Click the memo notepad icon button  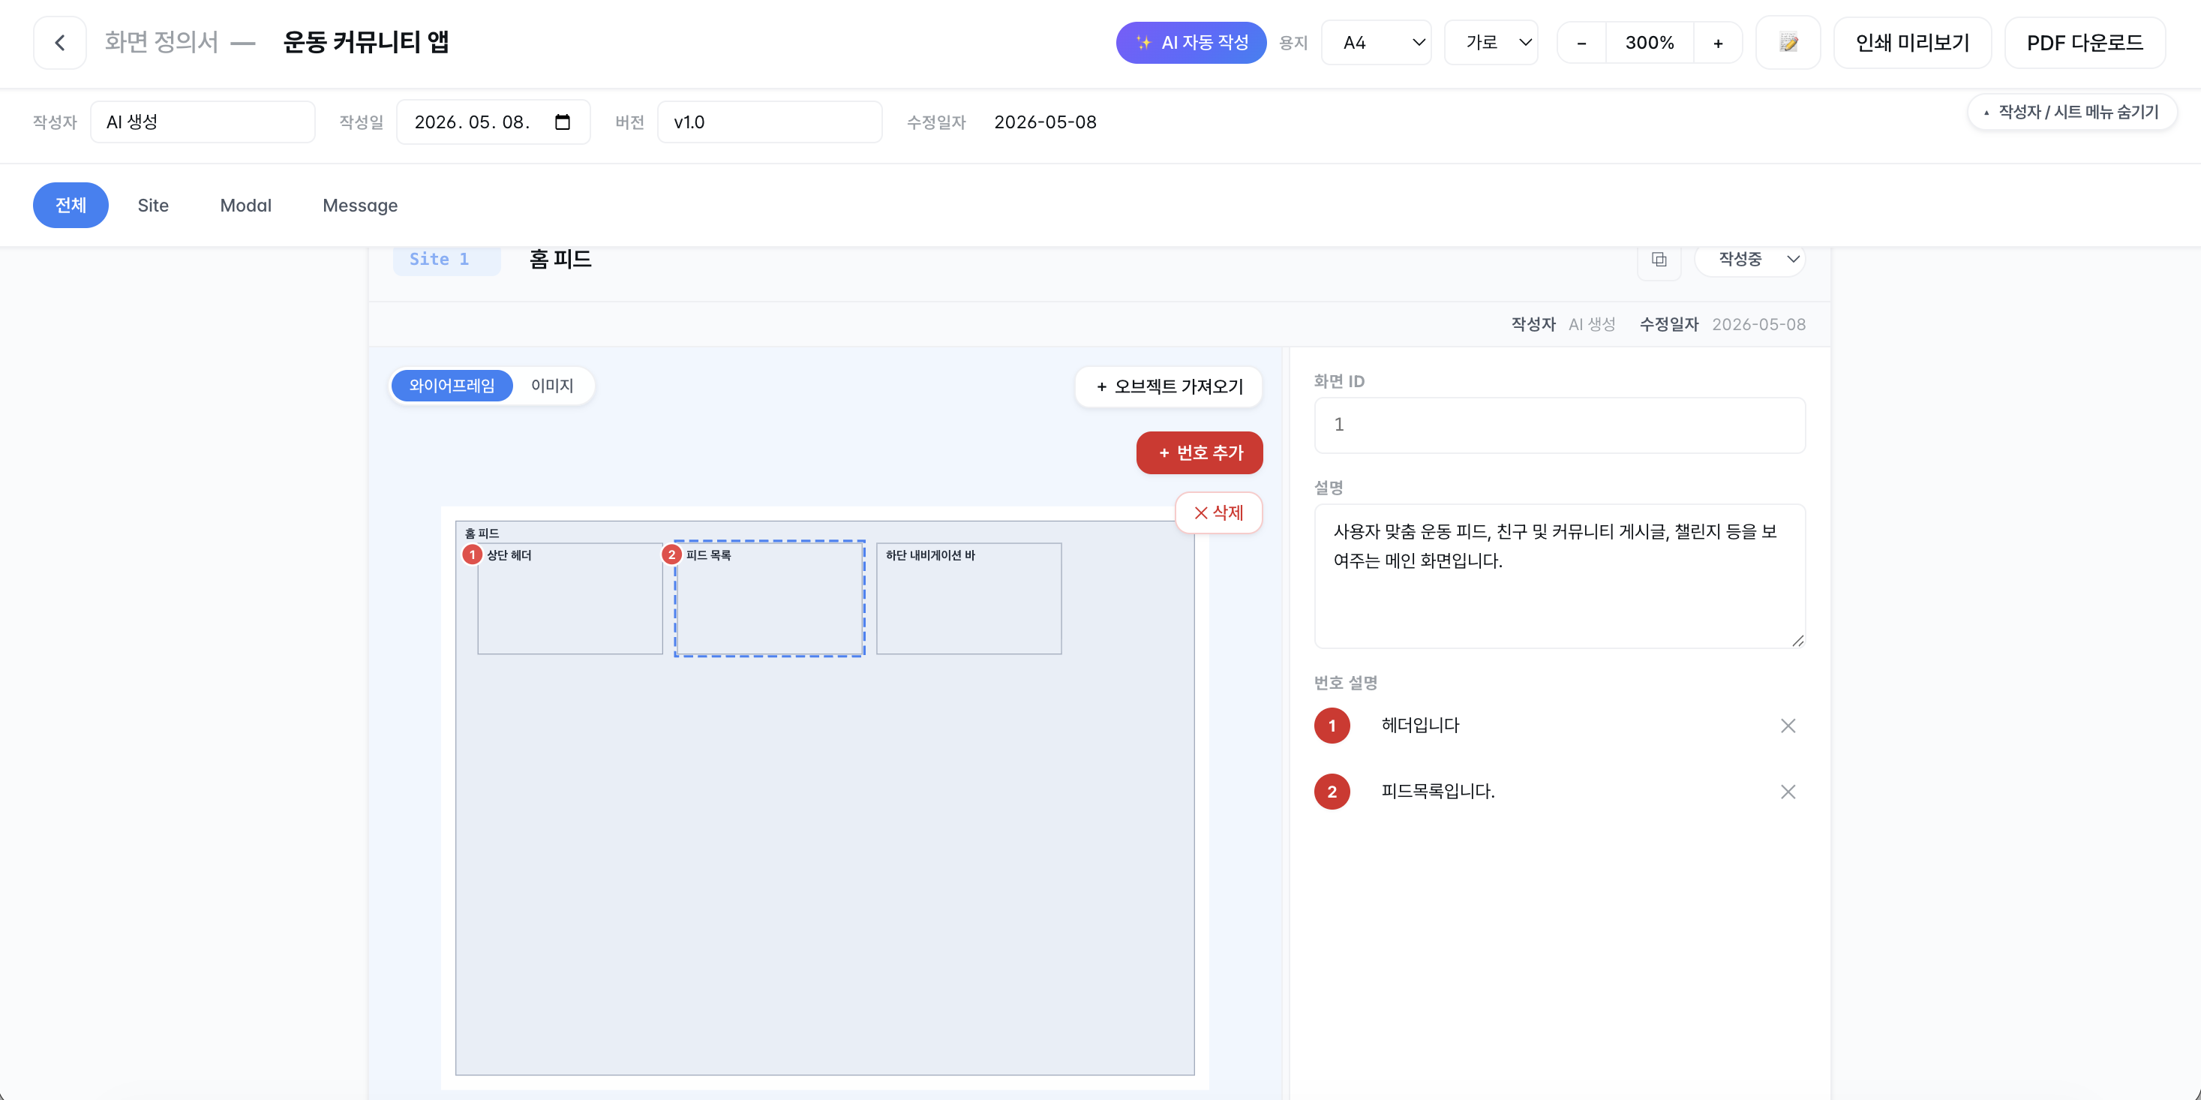point(1788,43)
